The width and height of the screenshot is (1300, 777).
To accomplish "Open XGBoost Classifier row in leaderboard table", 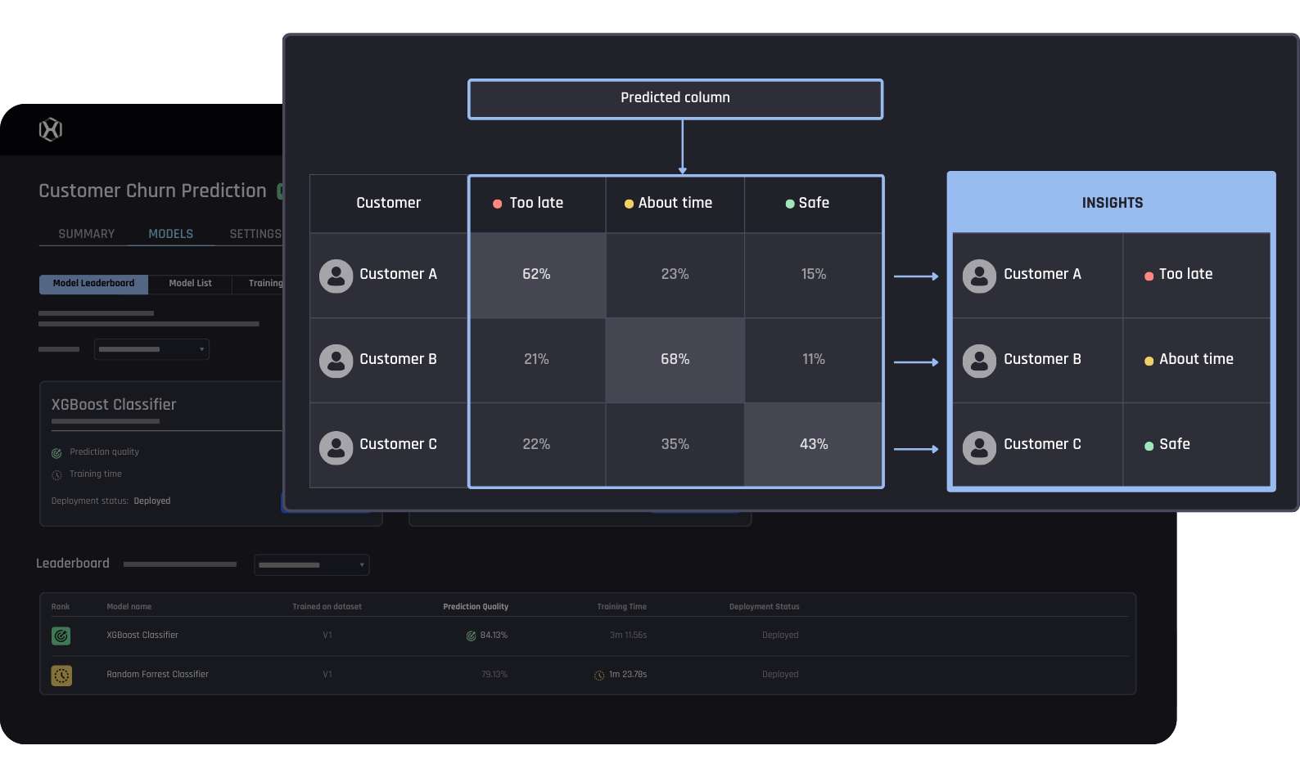I will 588,636.
